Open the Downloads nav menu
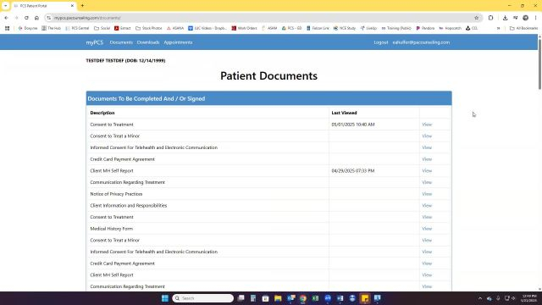 pos(148,42)
